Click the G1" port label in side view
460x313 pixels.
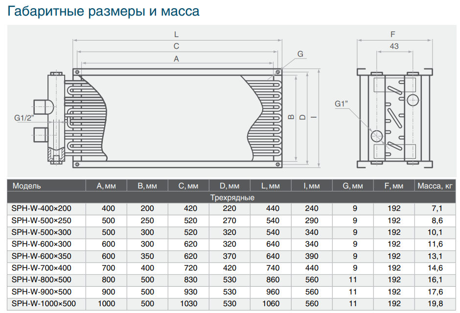342,104
